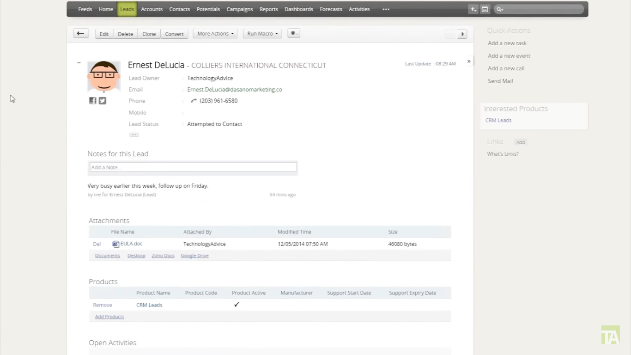Collapse lead details with minus toggle
The image size is (631, 355).
click(79, 63)
